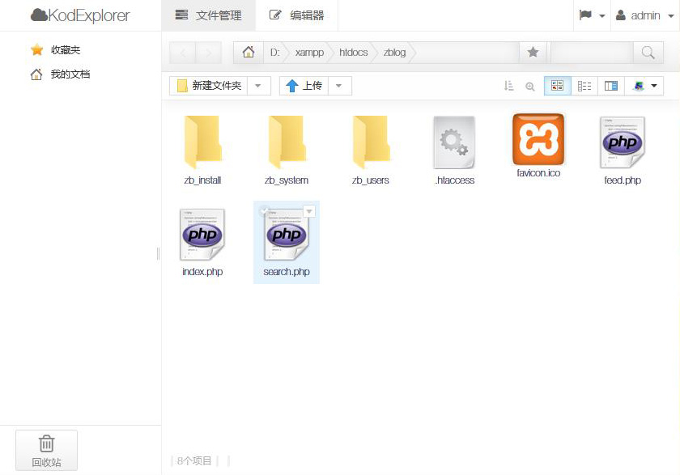Click the home icon in address bar
The image size is (680, 475).
pos(249,53)
